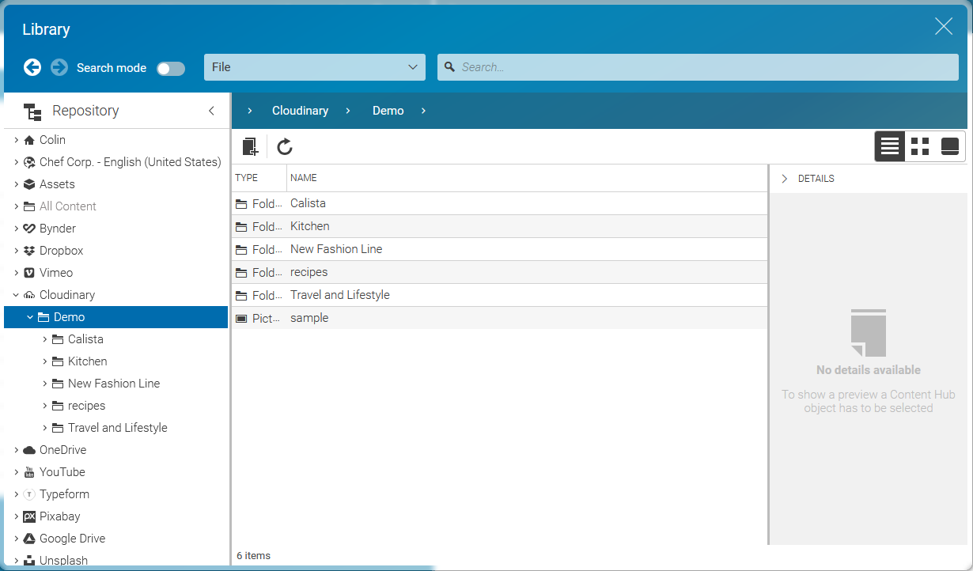Screen dimensions: 973x571
Task: Select the list view icon
Action: click(x=889, y=146)
